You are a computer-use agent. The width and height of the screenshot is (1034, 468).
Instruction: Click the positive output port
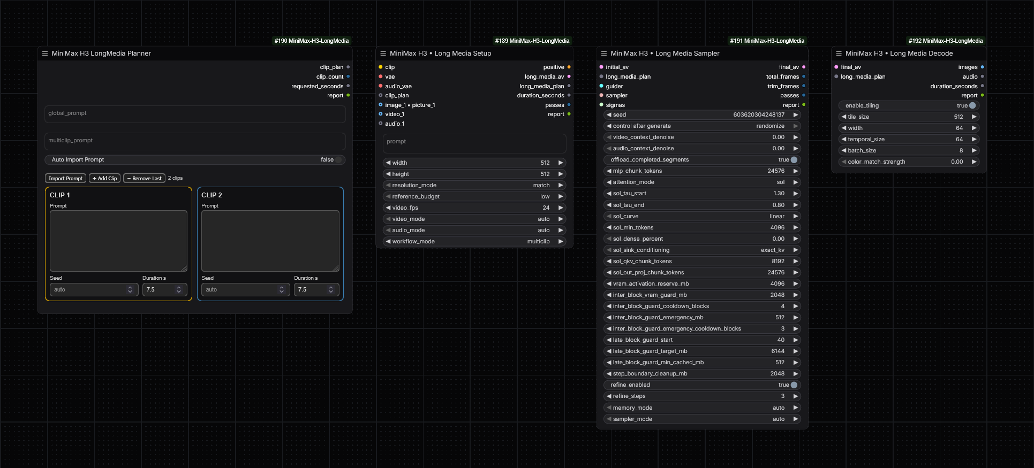[x=569, y=67]
